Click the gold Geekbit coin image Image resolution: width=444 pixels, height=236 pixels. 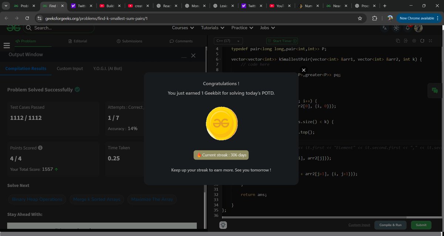click(x=222, y=124)
